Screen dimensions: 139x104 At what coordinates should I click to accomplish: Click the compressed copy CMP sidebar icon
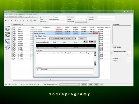point(7,35)
